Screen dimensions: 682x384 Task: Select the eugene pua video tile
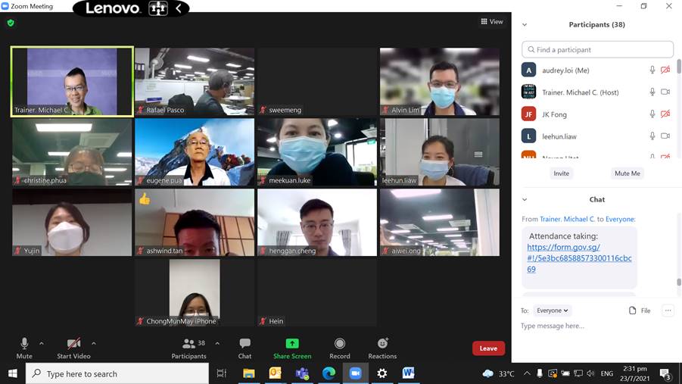tap(195, 152)
